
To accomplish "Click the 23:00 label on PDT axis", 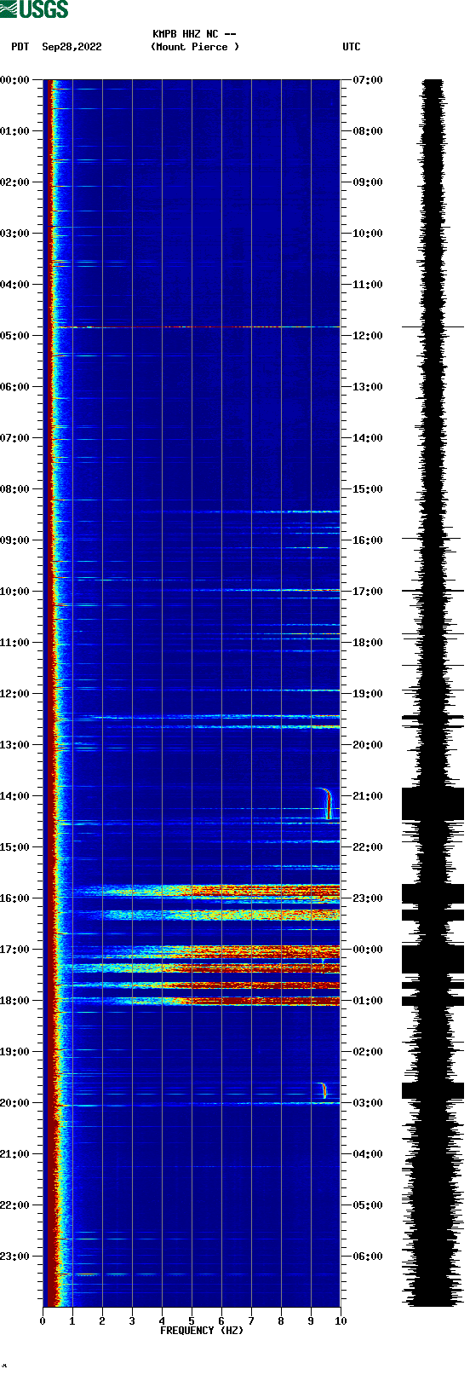I will 14,1257.
